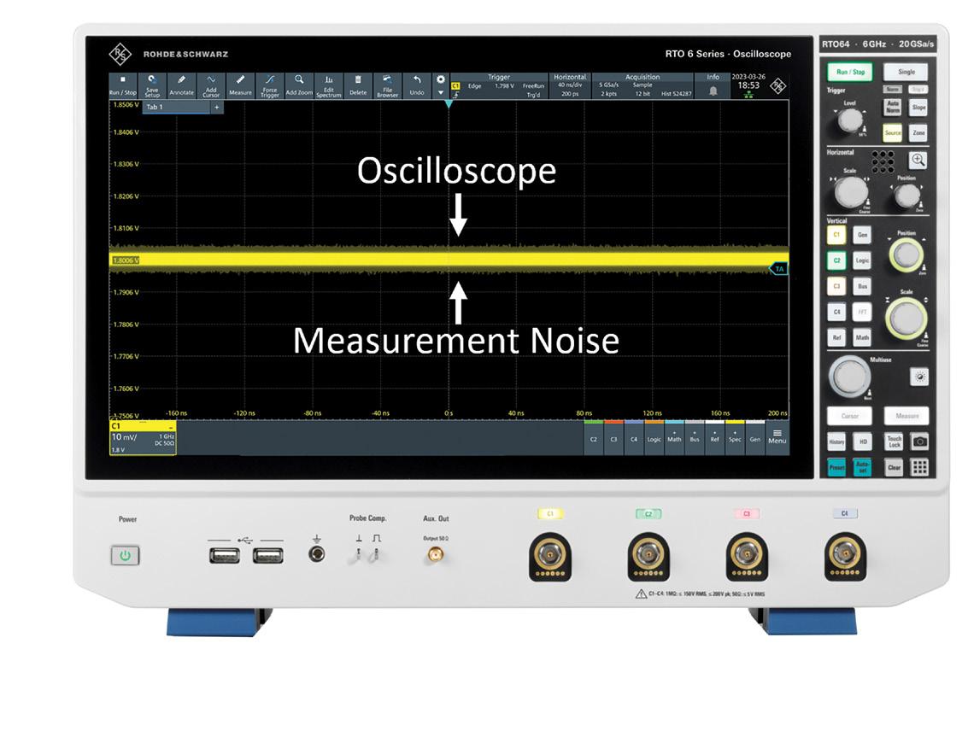The image size is (968, 731).
Task: Open the File Browser
Action: coord(387,85)
